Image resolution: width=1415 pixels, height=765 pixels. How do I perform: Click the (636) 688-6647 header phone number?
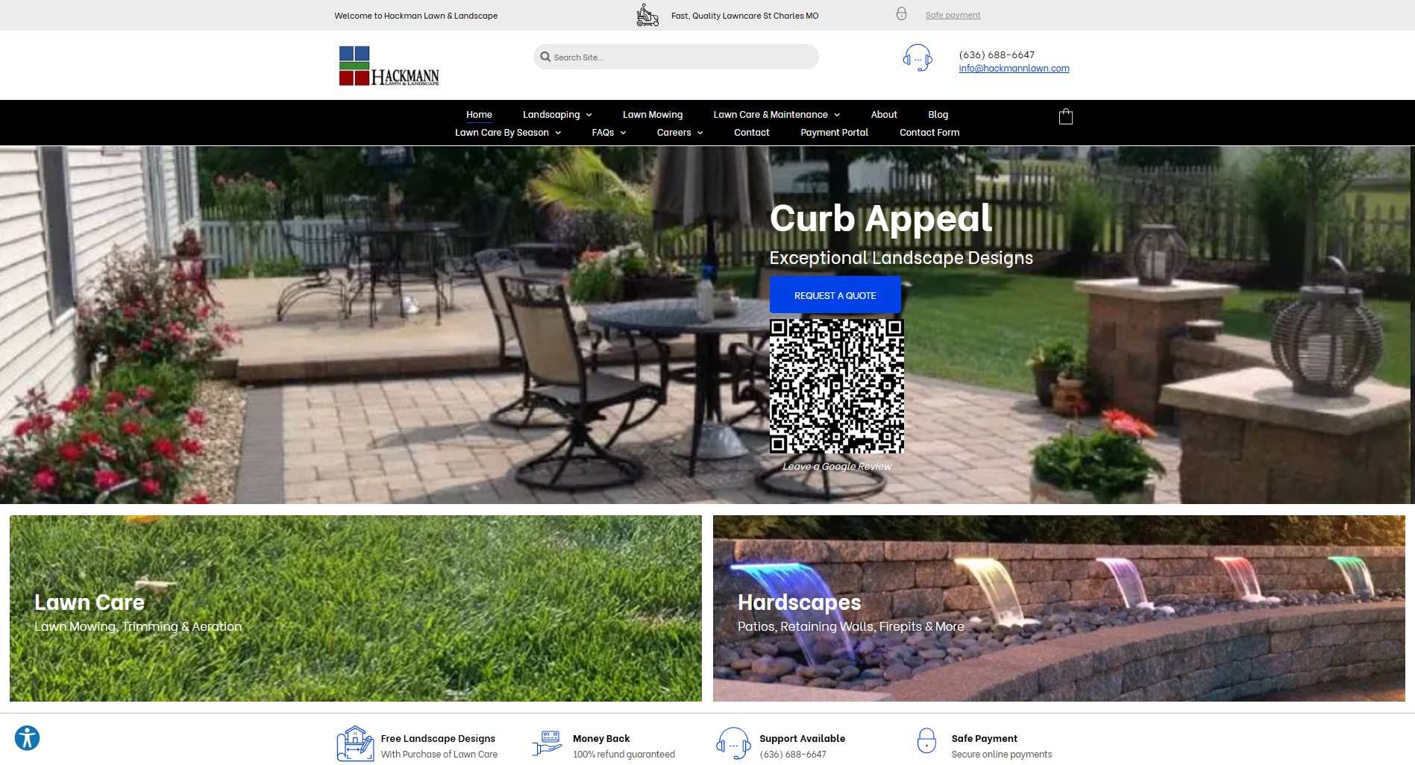[x=997, y=54]
